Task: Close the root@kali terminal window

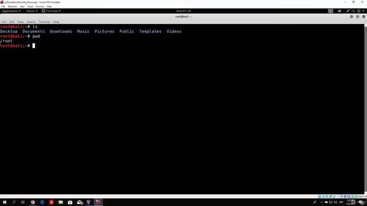Action: point(364,17)
